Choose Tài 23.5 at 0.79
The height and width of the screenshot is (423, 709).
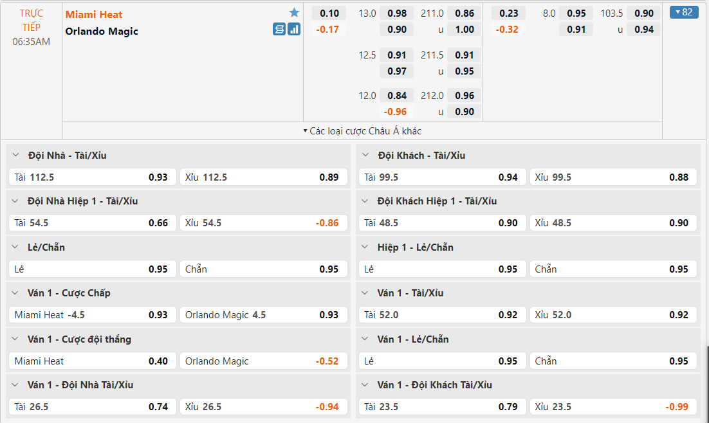(x=441, y=407)
